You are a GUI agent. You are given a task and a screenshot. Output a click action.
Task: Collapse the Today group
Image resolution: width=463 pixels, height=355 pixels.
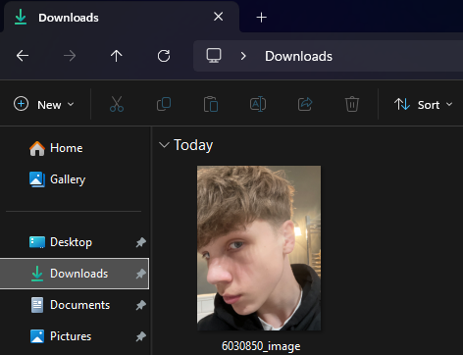click(164, 145)
